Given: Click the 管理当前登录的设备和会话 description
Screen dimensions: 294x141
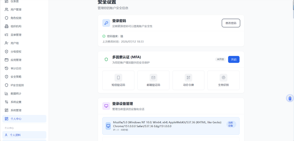Looking at the screenshot, I should click(x=128, y=109).
